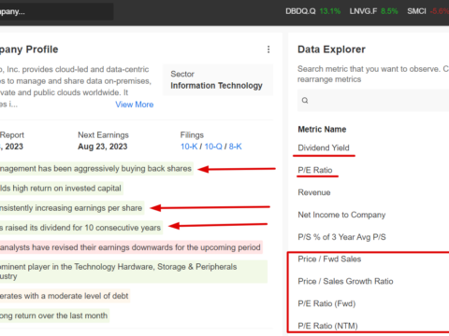Select the Dividend Yield metric
This screenshot has height=336, width=449.
pyautogui.click(x=324, y=147)
